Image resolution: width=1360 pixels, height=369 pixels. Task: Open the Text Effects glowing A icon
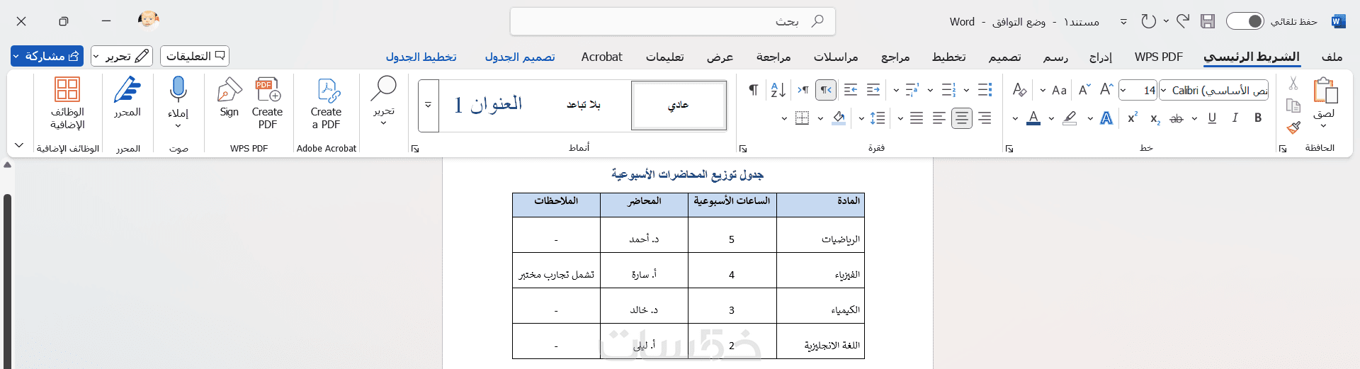tap(1106, 118)
